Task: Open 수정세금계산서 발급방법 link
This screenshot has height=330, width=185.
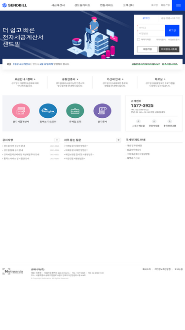Action: [138, 154]
